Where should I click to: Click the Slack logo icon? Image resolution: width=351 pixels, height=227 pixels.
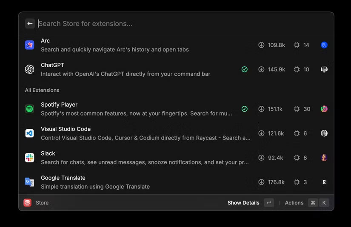tap(29, 158)
